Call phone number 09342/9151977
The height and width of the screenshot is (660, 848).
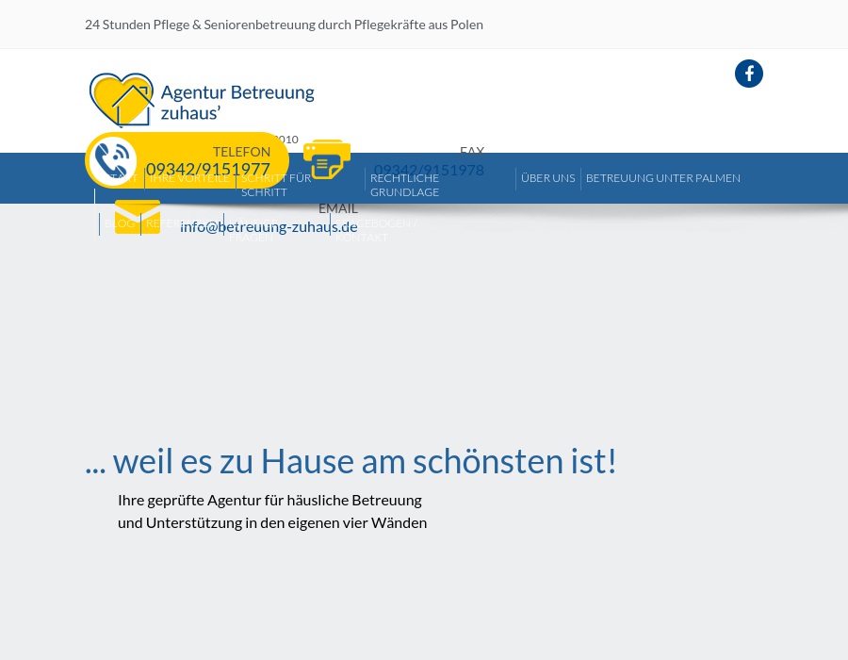tap(208, 170)
